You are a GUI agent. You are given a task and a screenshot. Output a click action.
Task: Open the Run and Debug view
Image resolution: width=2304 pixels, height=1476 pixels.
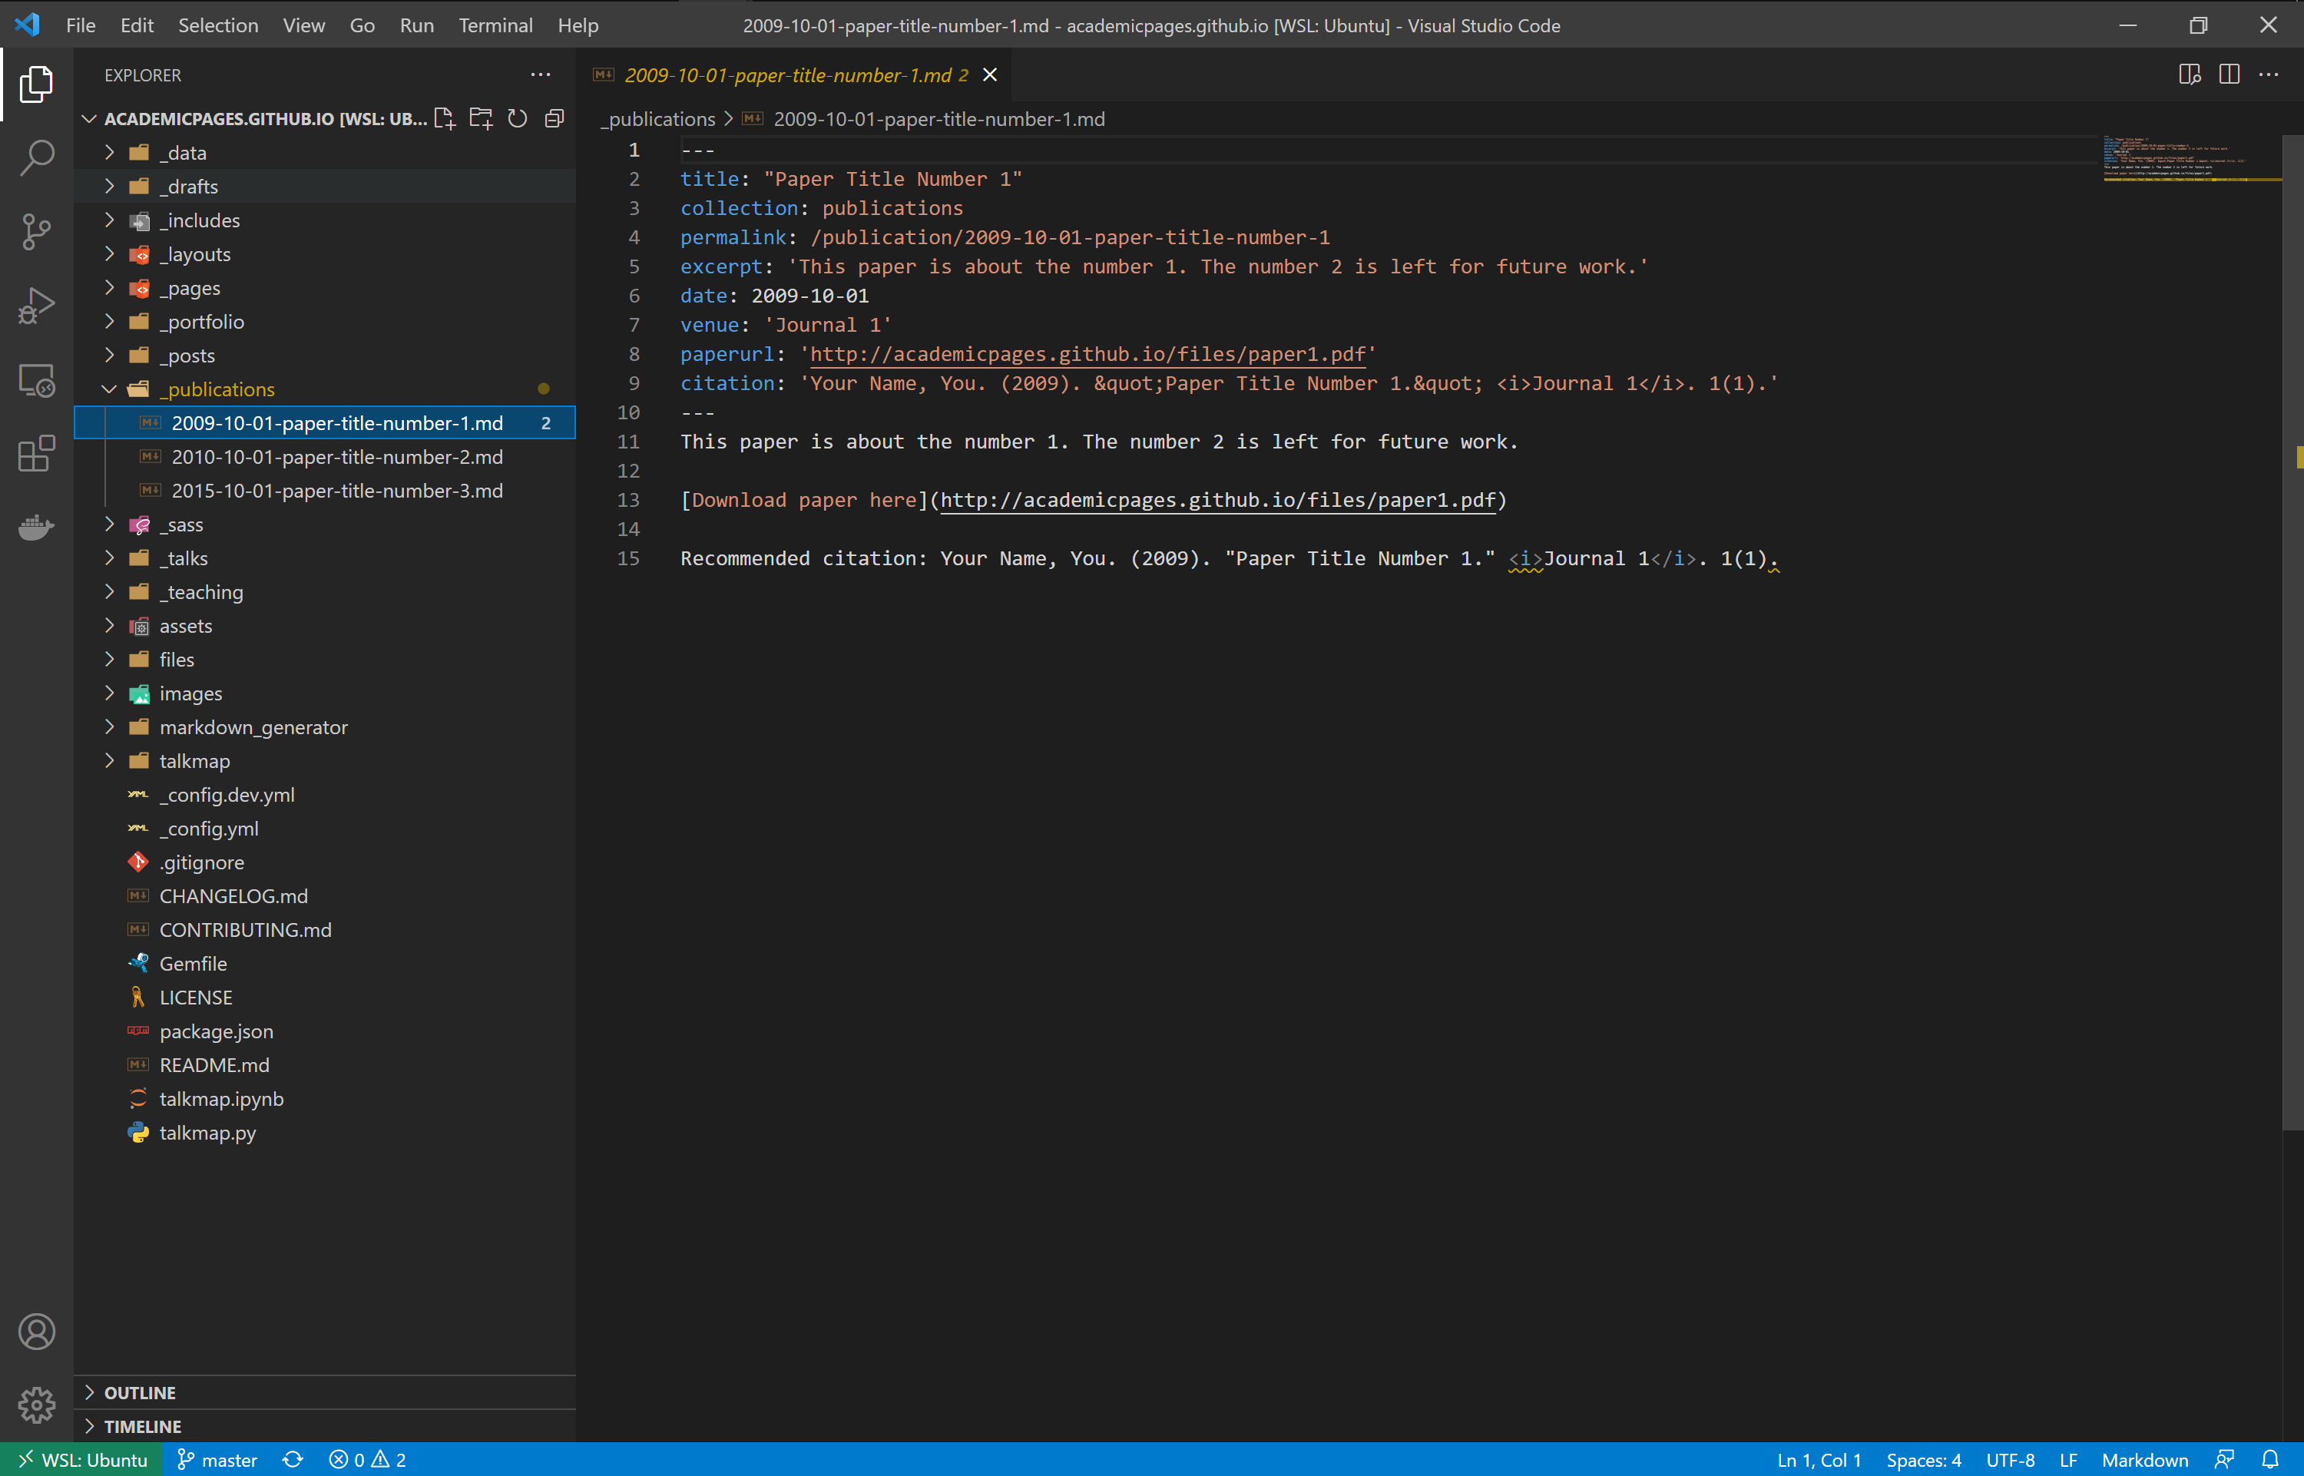coord(36,306)
